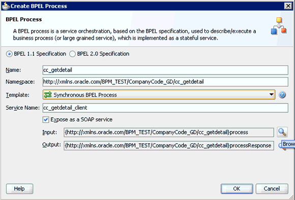Screen dimensions: 295x200
Task: Edit Service Name field cc_getdetail_client
Action: tap(165, 108)
